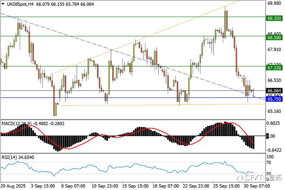Open the chart menu triangle beside UKOilSpot
285x190 pixels.
tap(3, 4)
